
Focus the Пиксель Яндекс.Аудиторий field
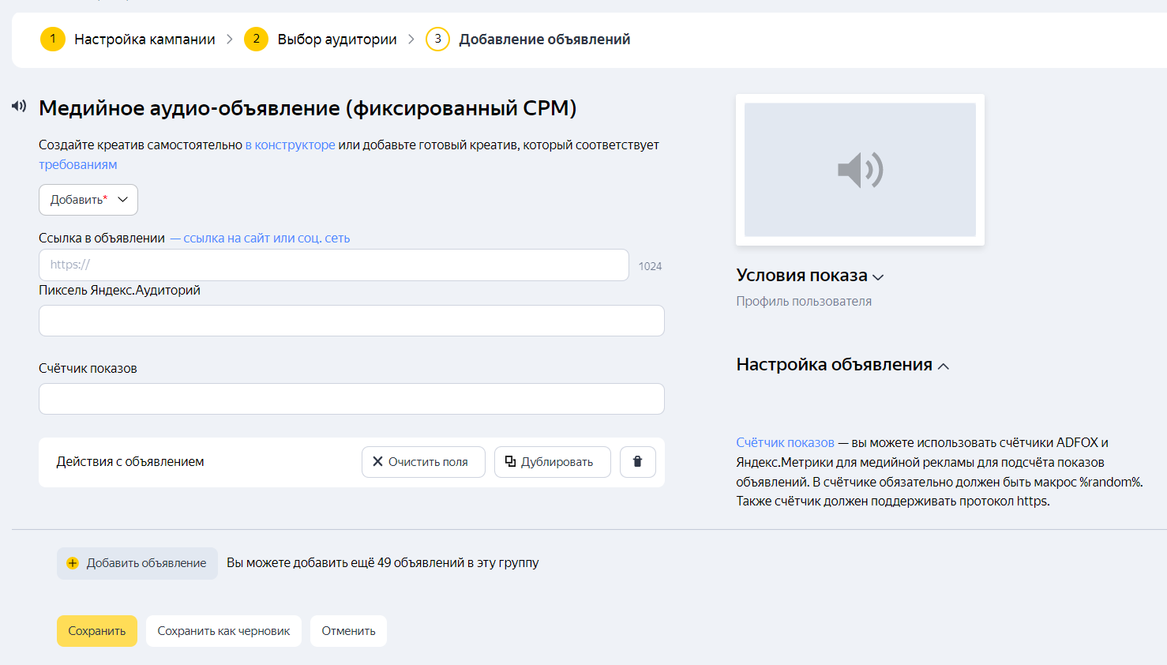(x=351, y=321)
